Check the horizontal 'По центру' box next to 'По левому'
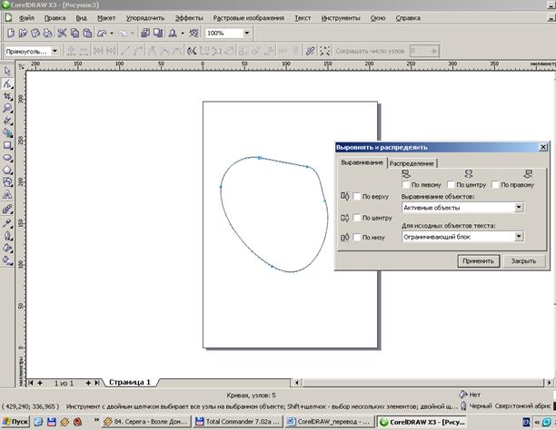This screenshot has width=556, height=430. click(x=451, y=184)
